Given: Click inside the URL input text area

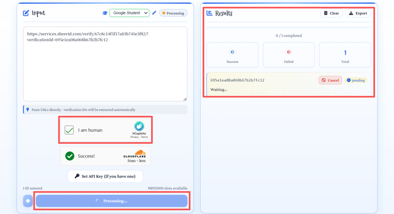Looking at the screenshot, I should 105,64.
